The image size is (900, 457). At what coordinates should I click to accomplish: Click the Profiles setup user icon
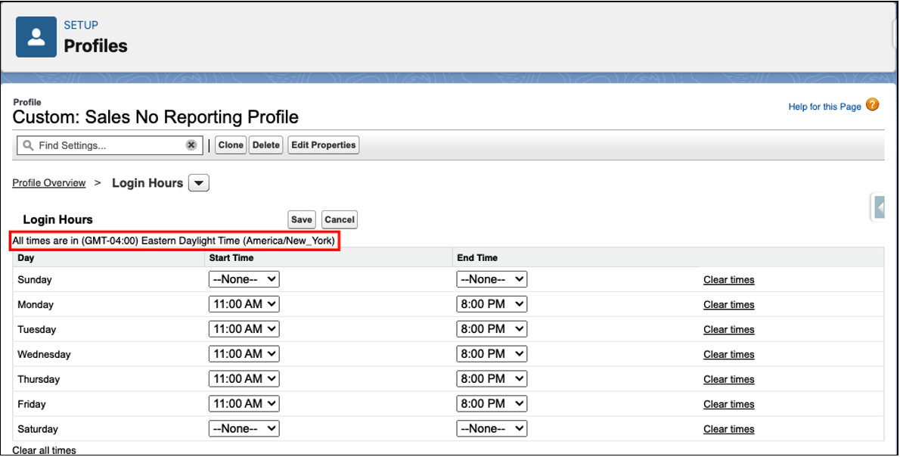(x=36, y=36)
